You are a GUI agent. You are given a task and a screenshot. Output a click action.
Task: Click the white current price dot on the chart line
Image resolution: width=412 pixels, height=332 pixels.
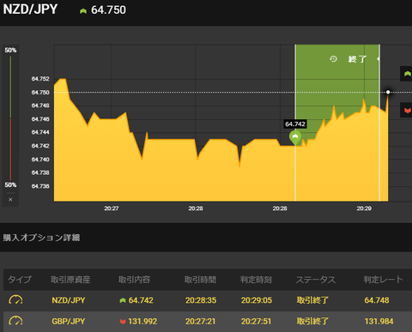click(x=388, y=92)
